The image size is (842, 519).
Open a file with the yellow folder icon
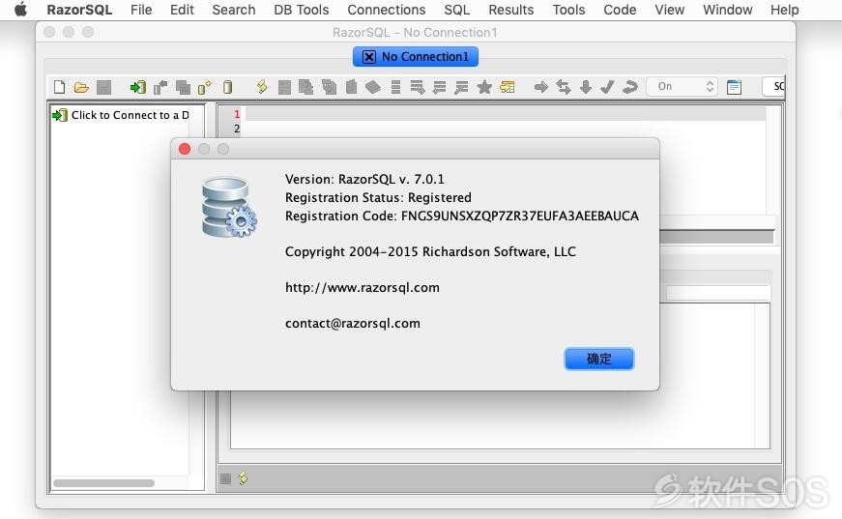click(81, 86)
